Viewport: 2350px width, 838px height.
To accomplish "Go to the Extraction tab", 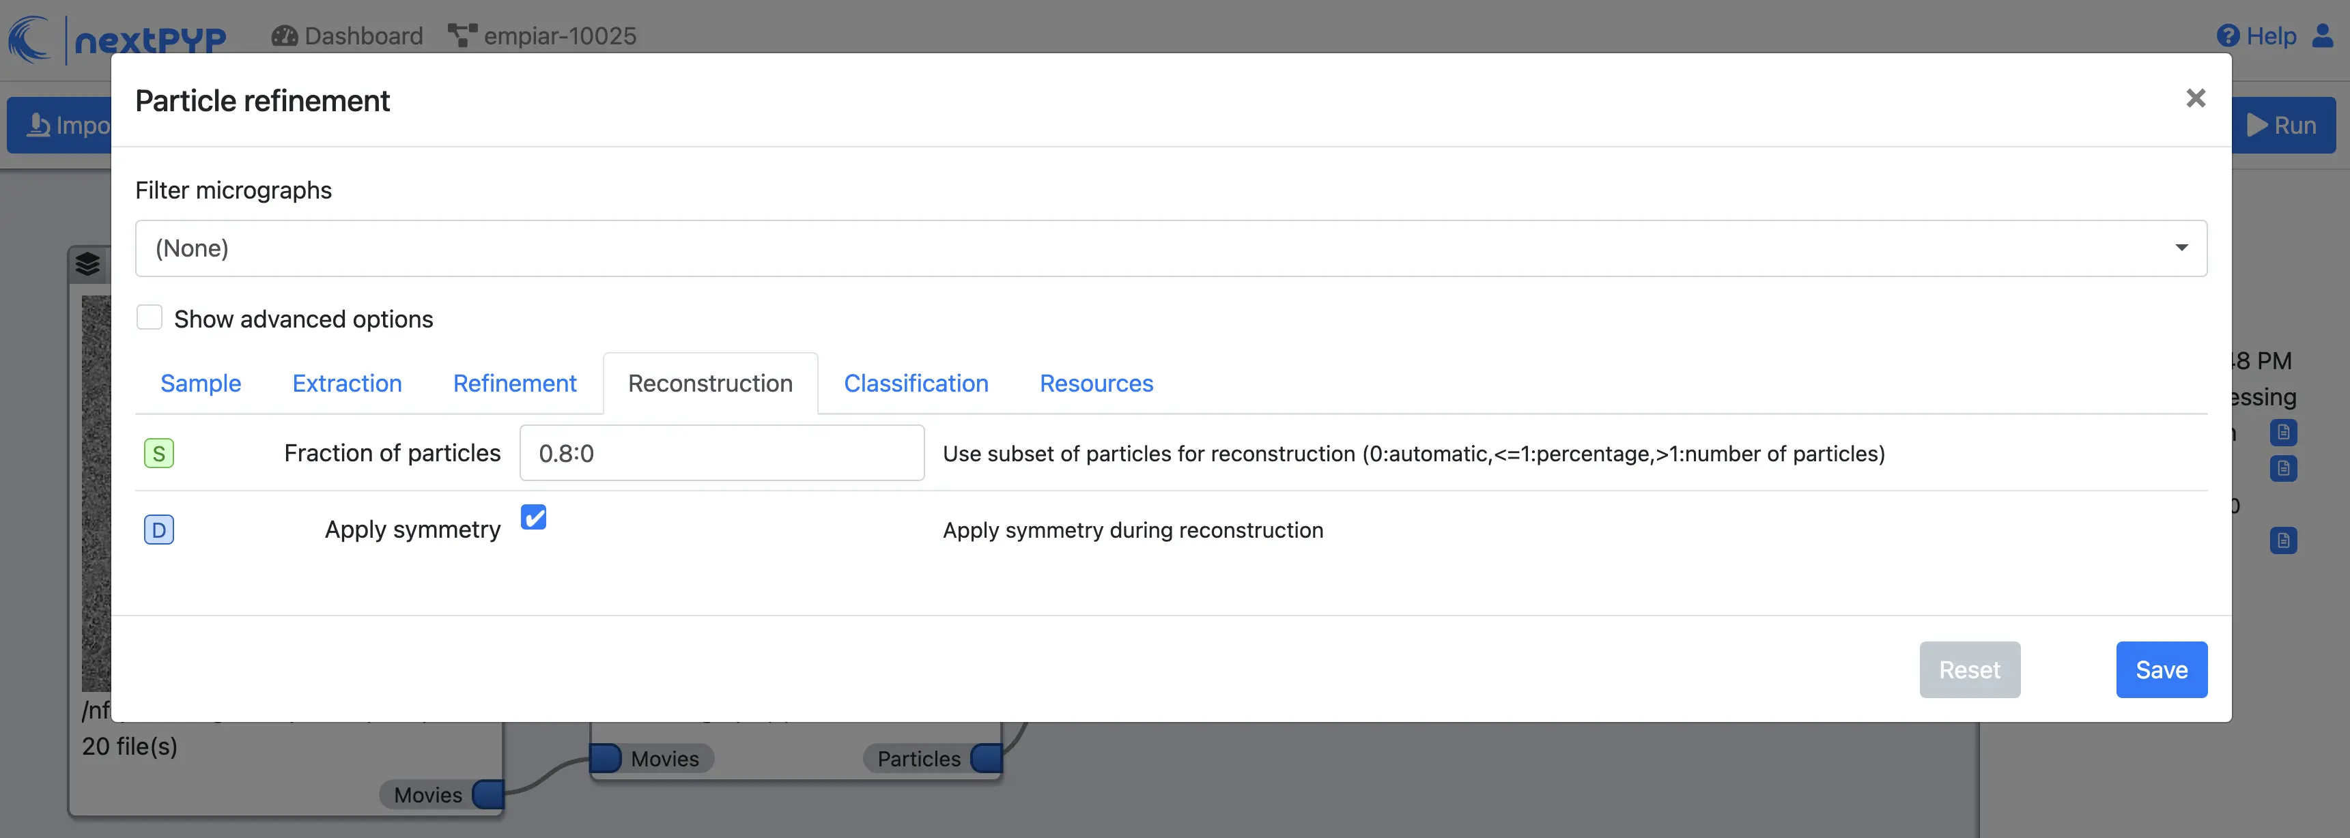I will click(x=347, y=383).
